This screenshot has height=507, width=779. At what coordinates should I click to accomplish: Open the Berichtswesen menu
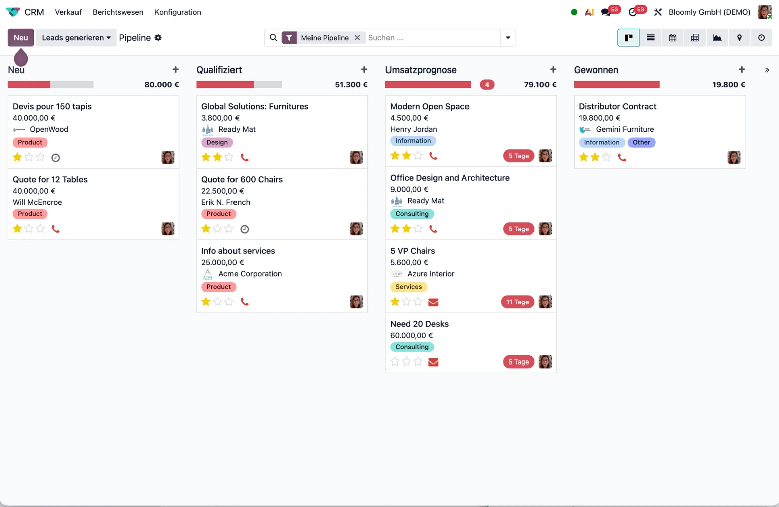(118, 12)
